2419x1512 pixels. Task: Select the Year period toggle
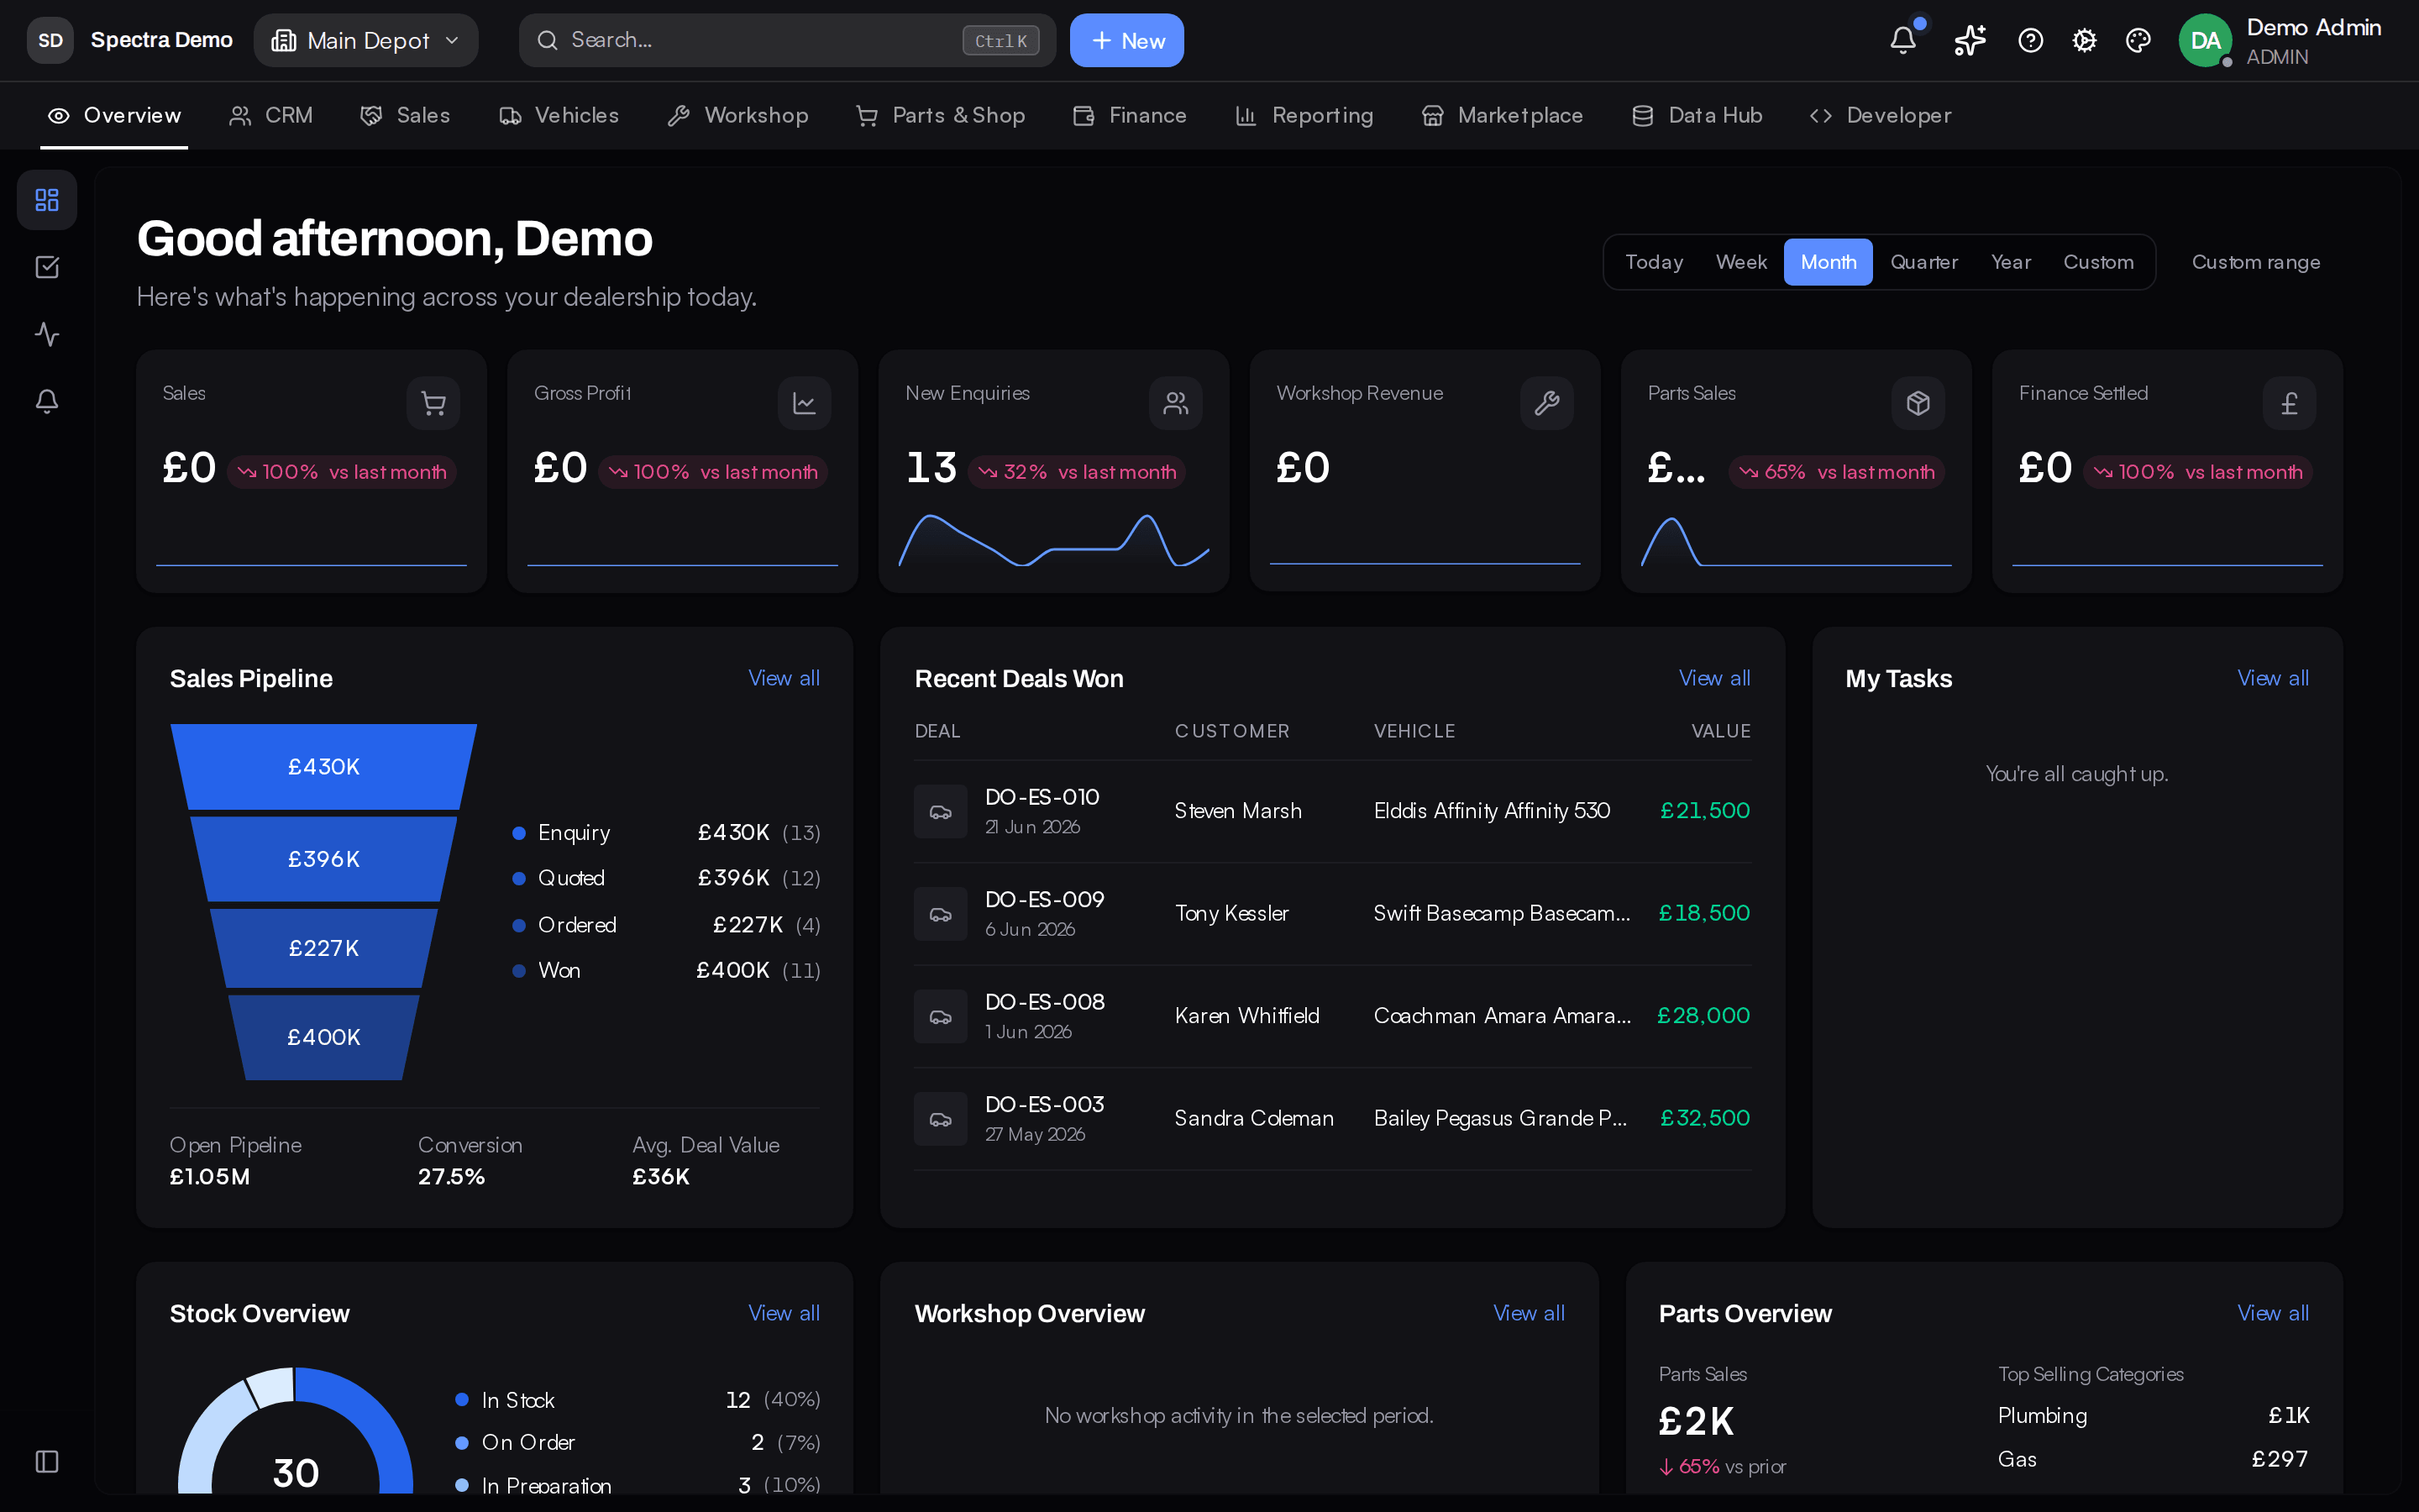2010,262
